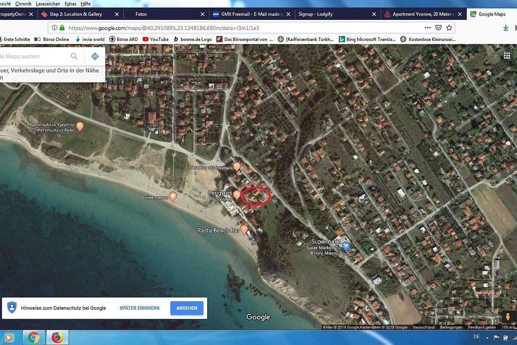This screenshot has height=345, width=517.
Task: Close the Fotos tab
Action: (203, 14)
